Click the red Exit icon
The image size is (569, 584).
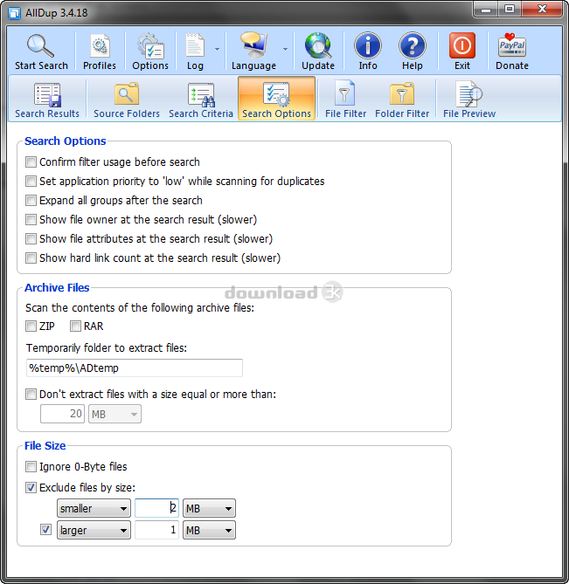(x=462, y=45)
